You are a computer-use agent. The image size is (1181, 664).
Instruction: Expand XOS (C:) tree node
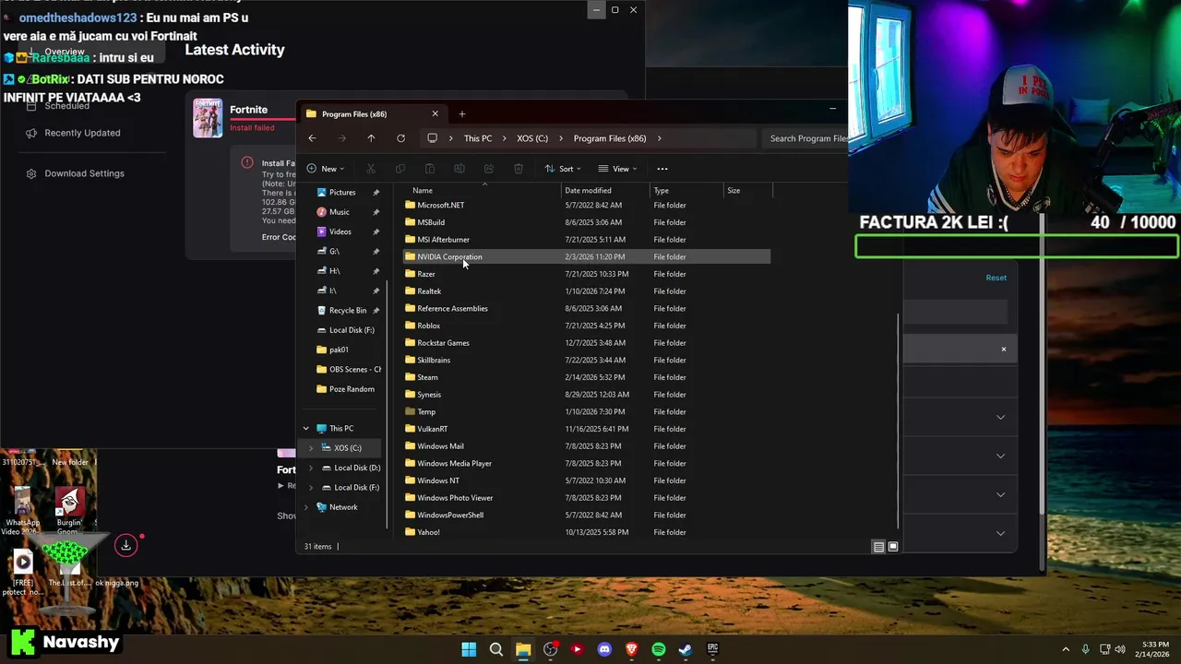pyautogui.click(x=311, y=448)
